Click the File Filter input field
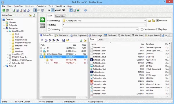This screenshot has height=104, width=174. point(103,25)
